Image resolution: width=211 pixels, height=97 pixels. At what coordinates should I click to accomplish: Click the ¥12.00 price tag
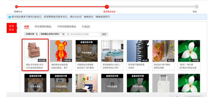click(x=42, y=60)
